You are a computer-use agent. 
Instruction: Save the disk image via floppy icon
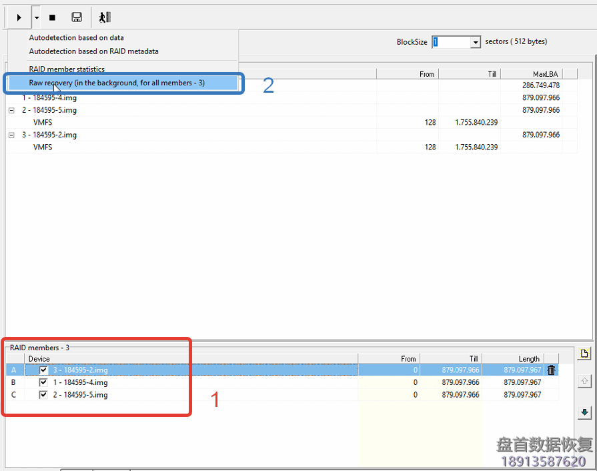point(76,17)
